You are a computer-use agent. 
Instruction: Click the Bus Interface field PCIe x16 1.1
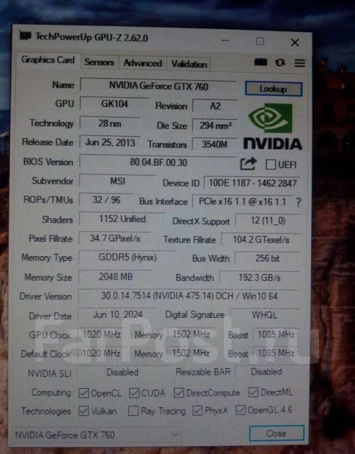[242, 201]
